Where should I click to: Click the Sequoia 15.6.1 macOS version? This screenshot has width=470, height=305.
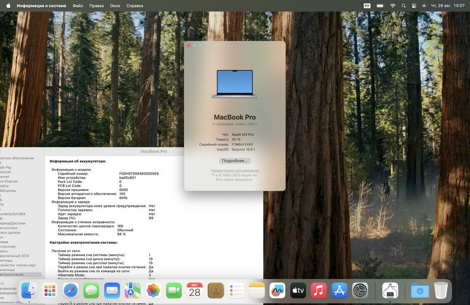pyautogui.click(x=243, y=149)
